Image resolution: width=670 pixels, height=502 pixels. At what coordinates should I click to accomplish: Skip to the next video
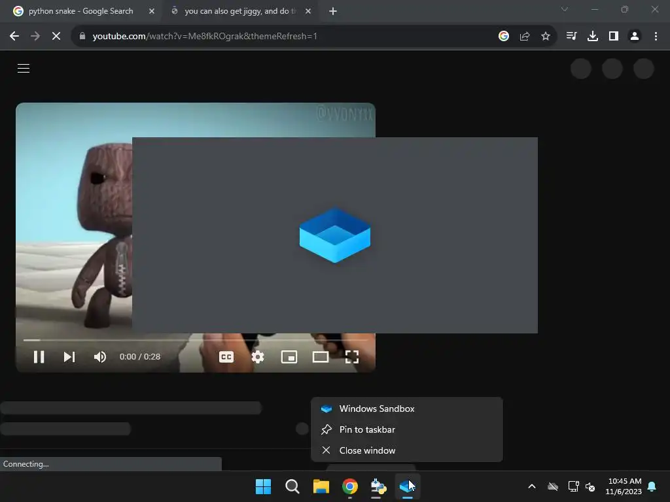click(69, 357)
